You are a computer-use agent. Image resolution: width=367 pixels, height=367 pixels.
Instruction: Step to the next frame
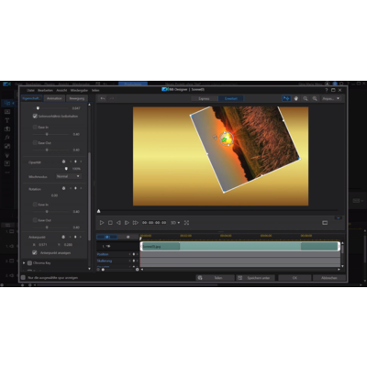click(x=127, y=223)
